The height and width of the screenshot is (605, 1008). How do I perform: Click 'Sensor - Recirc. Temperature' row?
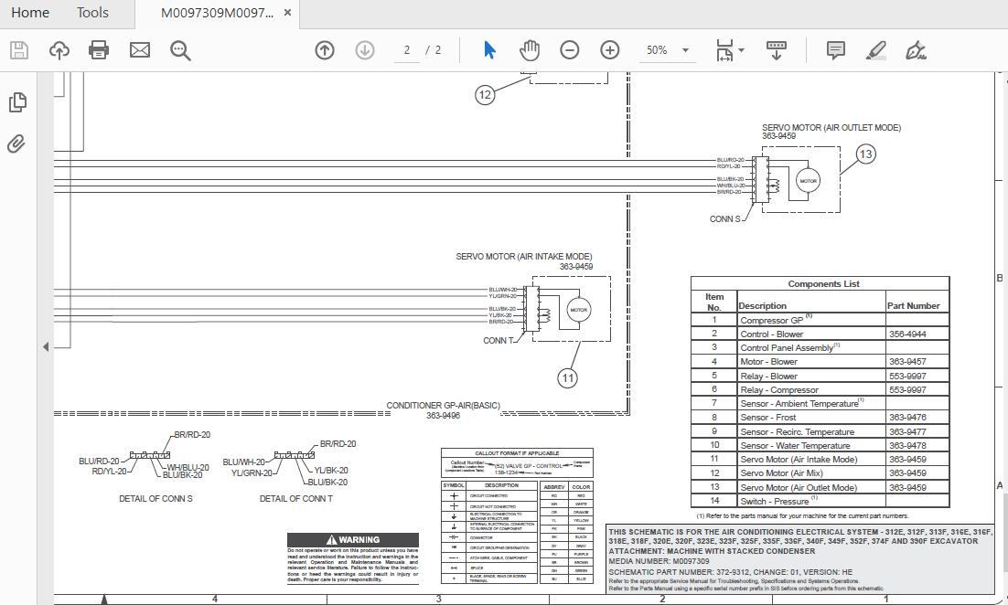point(820,431)
